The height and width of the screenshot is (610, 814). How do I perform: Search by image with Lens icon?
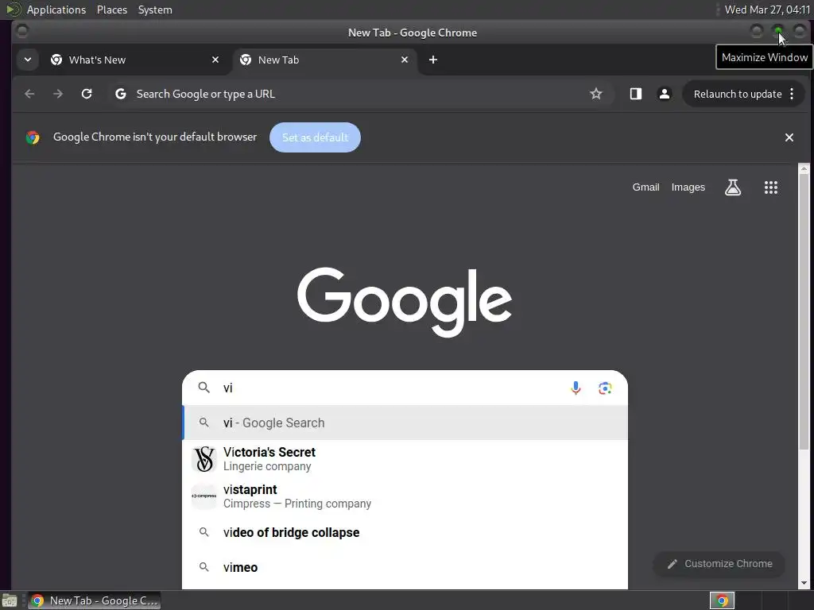tap(605, 388)
